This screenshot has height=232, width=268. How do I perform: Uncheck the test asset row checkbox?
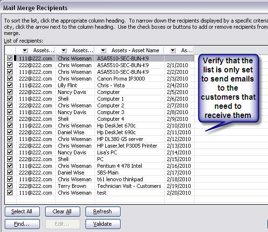10,192
